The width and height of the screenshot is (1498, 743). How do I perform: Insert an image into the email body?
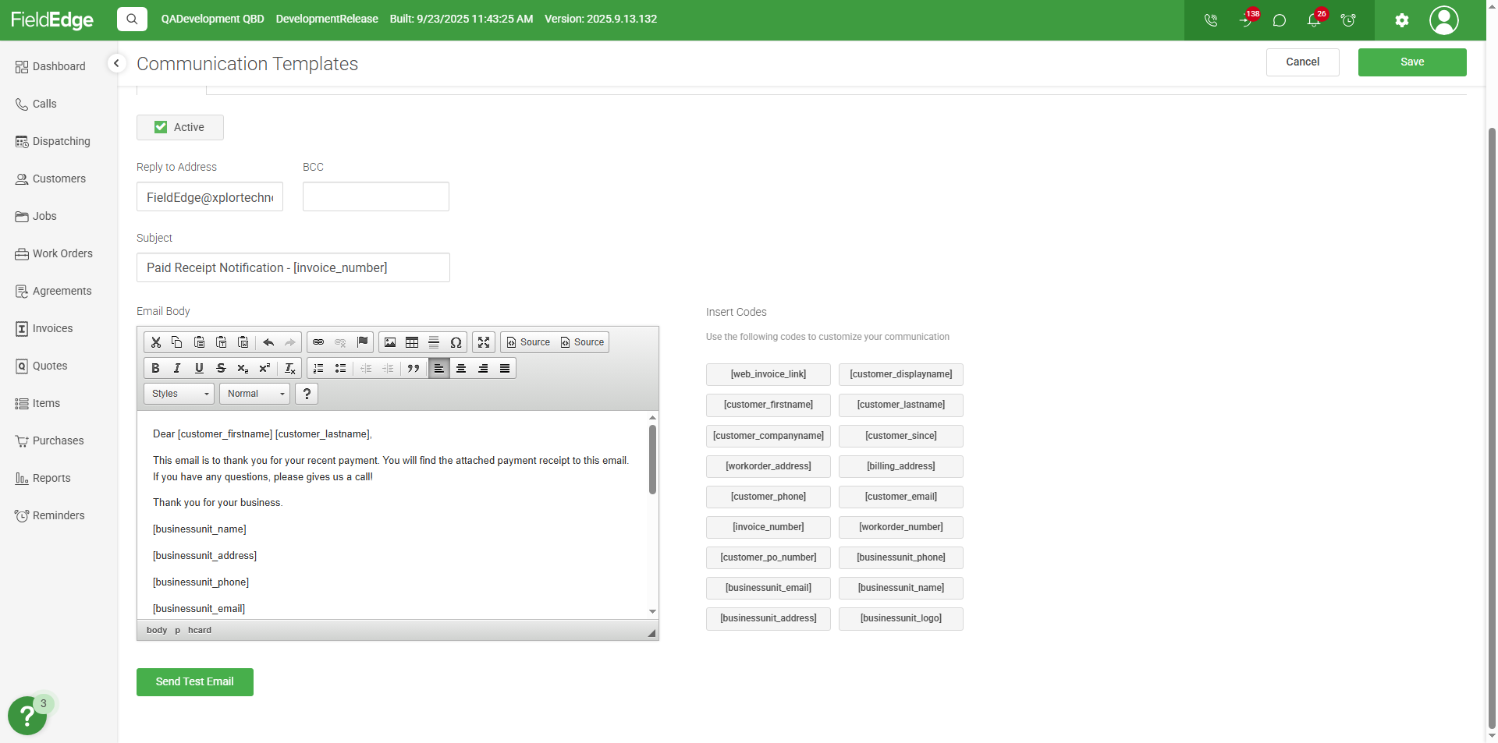[389, 341]
